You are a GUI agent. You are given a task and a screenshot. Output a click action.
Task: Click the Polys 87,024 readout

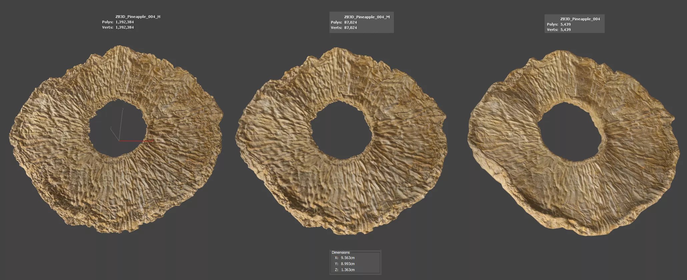coord(351,22)
